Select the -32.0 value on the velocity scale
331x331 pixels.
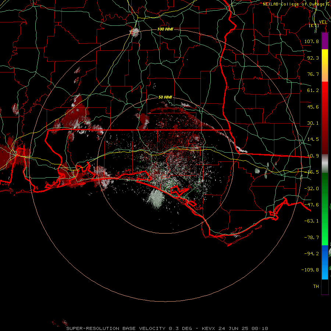click(312, 189)
